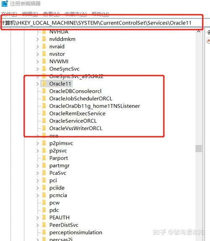The image size is (210, 241).
Task: Select the OracleDBConsoleorcl key
Action: click(x=75, y=91)
